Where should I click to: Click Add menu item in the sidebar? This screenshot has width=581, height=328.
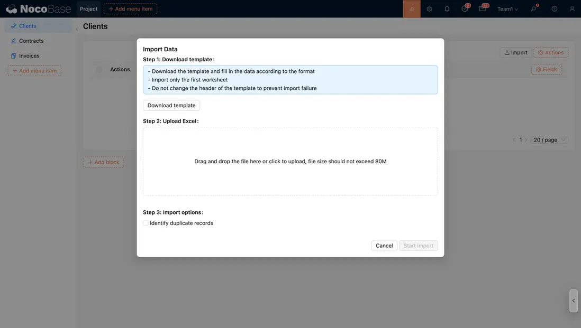click(x=34, y=71)
